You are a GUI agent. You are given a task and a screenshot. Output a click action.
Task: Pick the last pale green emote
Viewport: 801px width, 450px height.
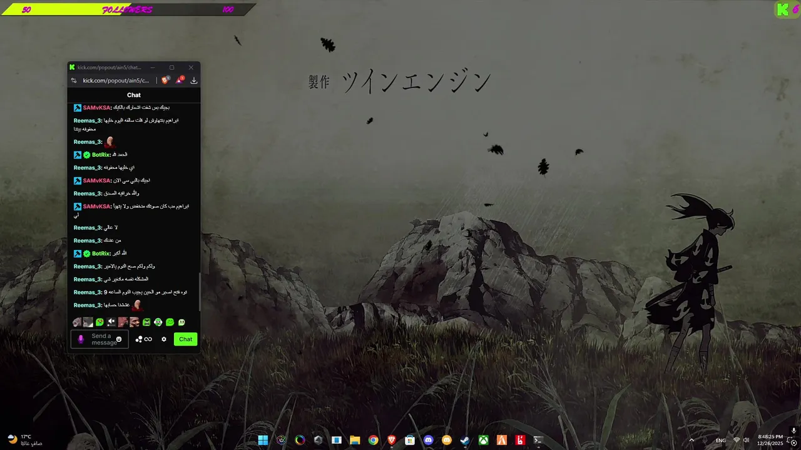click(181, 322)
